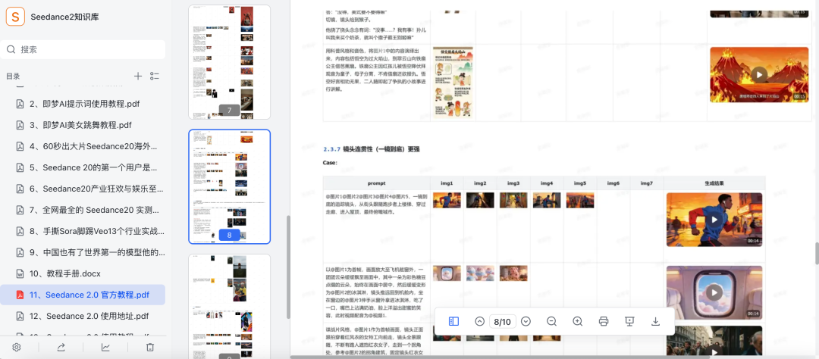
Task: Open knowledge base settings gear
Action: [x=16, y=348]
